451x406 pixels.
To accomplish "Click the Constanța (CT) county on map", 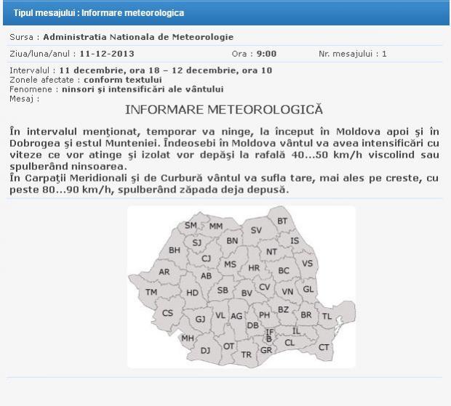I will [x=324, y=347].
